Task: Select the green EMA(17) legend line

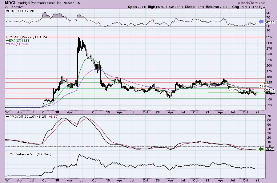Action: [x=7, y=40]
